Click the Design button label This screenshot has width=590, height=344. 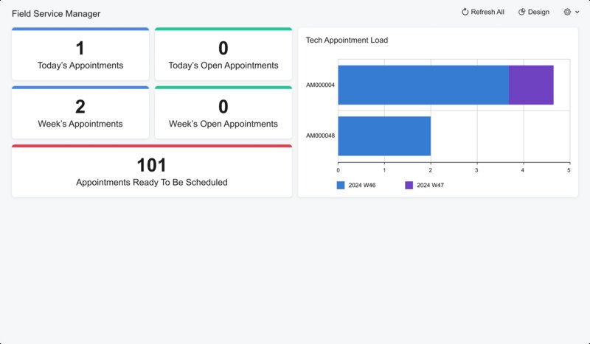538,12
